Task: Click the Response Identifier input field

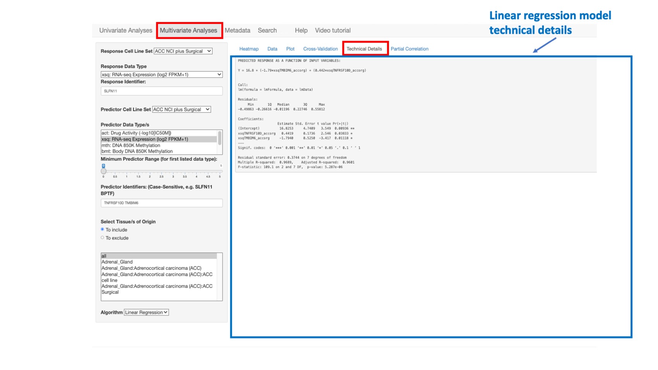Action: 161,91
